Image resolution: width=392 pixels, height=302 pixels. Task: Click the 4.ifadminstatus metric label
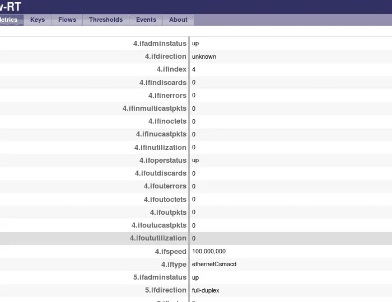coord(160,44)
